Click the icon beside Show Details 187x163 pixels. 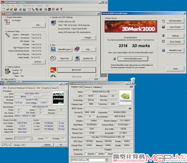[163, 41]
